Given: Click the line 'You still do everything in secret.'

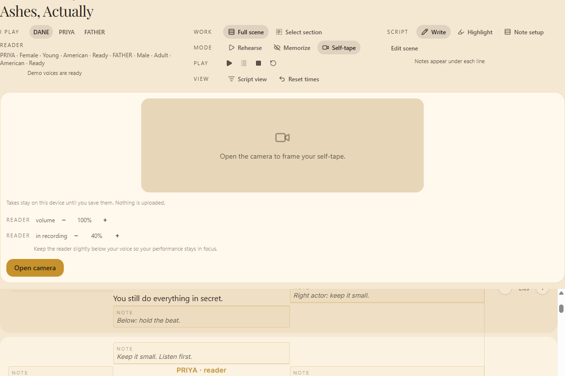Looking at the screenshot, I should [168, 298].
